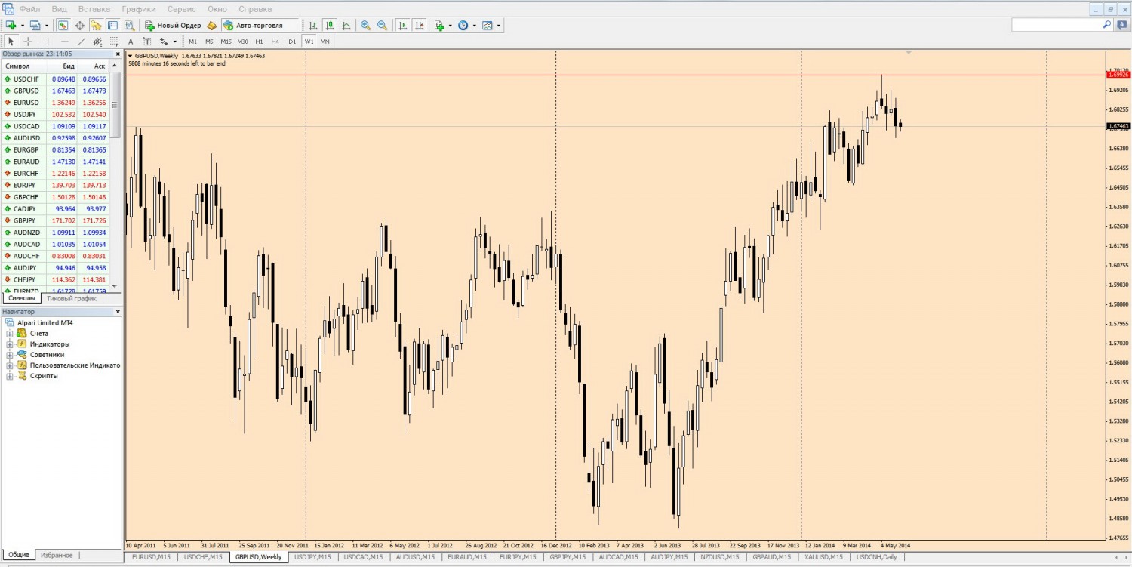Expand the Пользовательские Индикаторы node
Image resolution: width=1132 pixels, height=567 pixels.
(x=10, y=365)
